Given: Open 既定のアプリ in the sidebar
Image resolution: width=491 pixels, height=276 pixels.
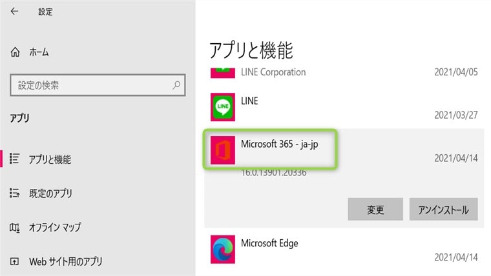Looking at the screenshot, I should point(51,193).
